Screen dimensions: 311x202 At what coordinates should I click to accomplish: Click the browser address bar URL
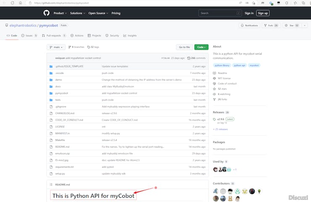tap(61, 3)
